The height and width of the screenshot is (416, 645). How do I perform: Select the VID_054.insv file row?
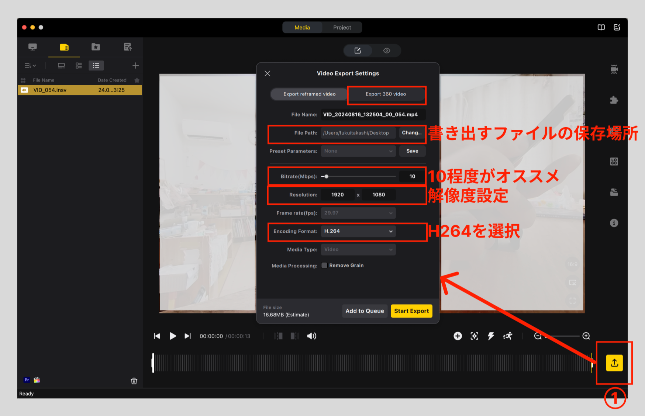(80, 90)
